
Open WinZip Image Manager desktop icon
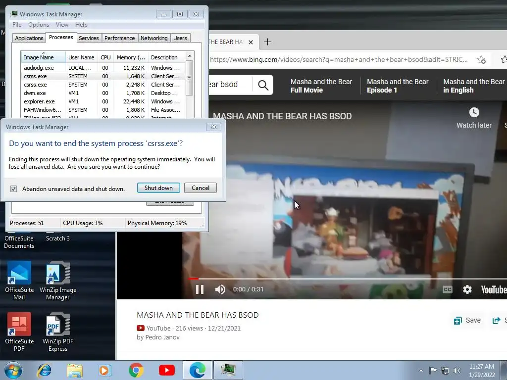tap(58, 281)
